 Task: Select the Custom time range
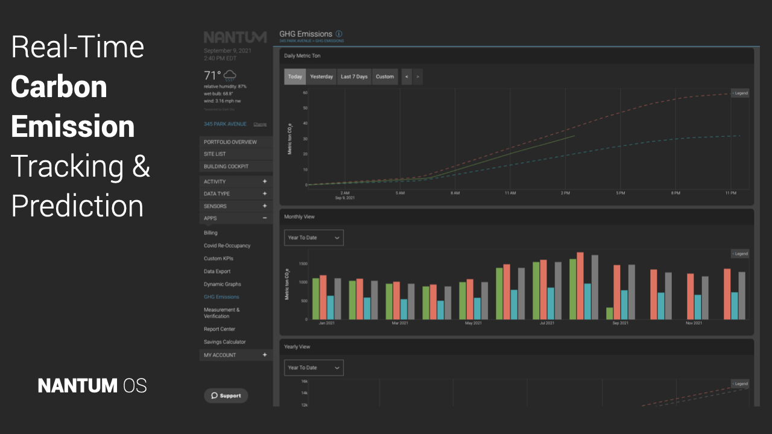[x=385, y=77]
